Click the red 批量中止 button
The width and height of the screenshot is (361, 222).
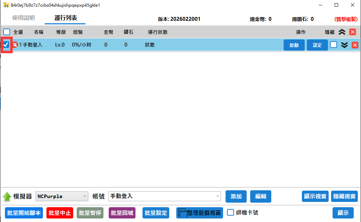pos(59,213)
